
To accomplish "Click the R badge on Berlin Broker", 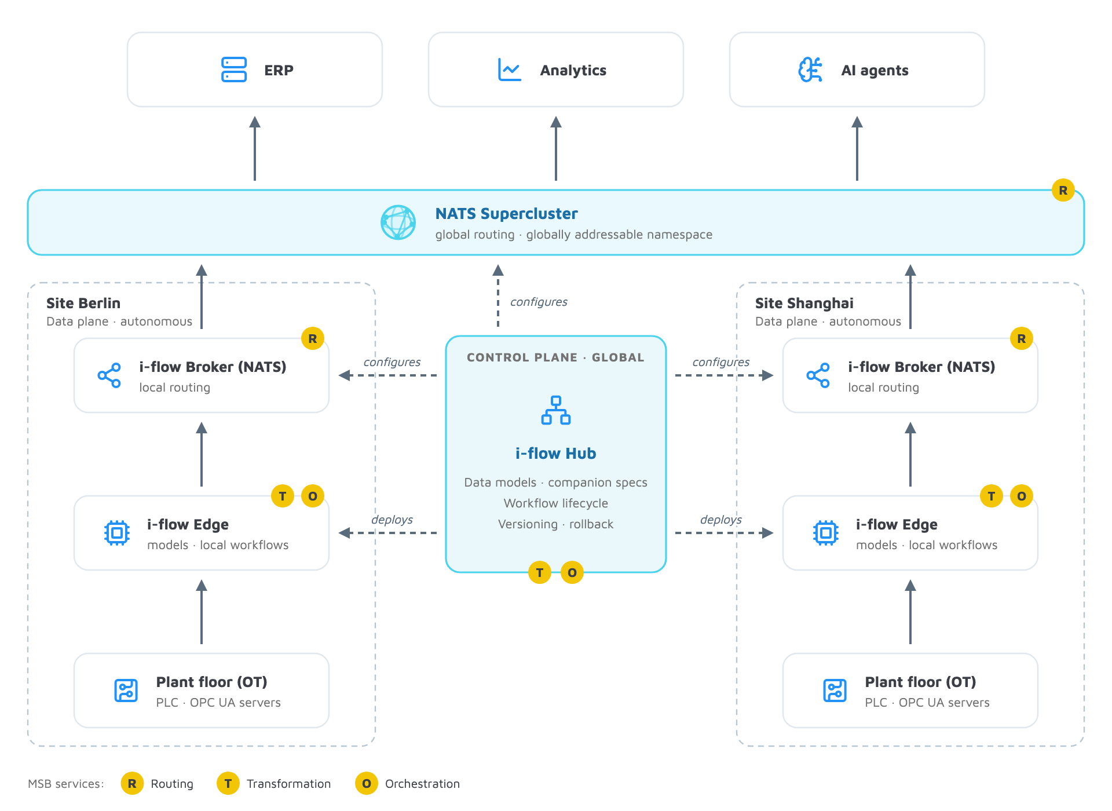I will (x=313, y=338).
